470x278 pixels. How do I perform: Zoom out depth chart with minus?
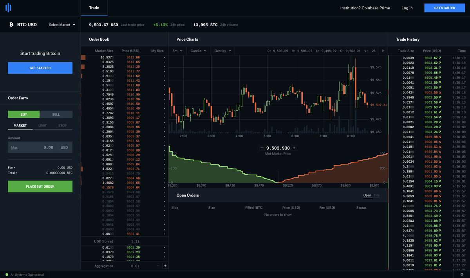click(x=262, y=148)
